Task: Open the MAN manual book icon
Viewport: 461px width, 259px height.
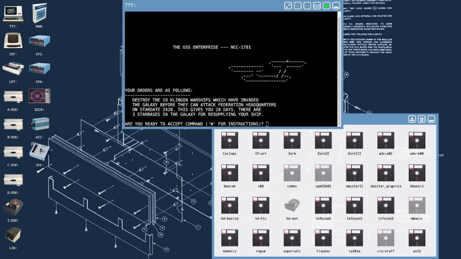Action: point(40,13)
